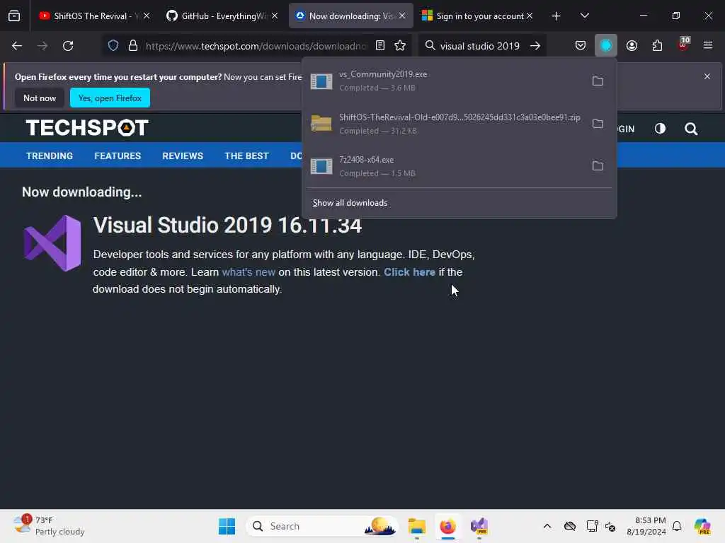Show vs_Community2019.exe in its folder
Viewport: 725px width, 543px height.
point(598,81)
